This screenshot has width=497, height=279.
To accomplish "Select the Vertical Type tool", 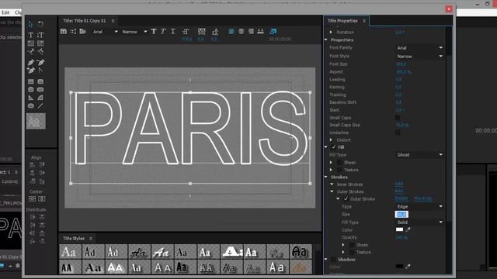I will 40,35.
